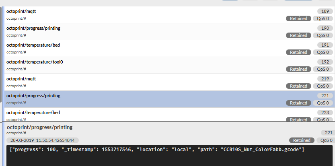Click the highlighted progress/printing message row 221

[121, 99]
